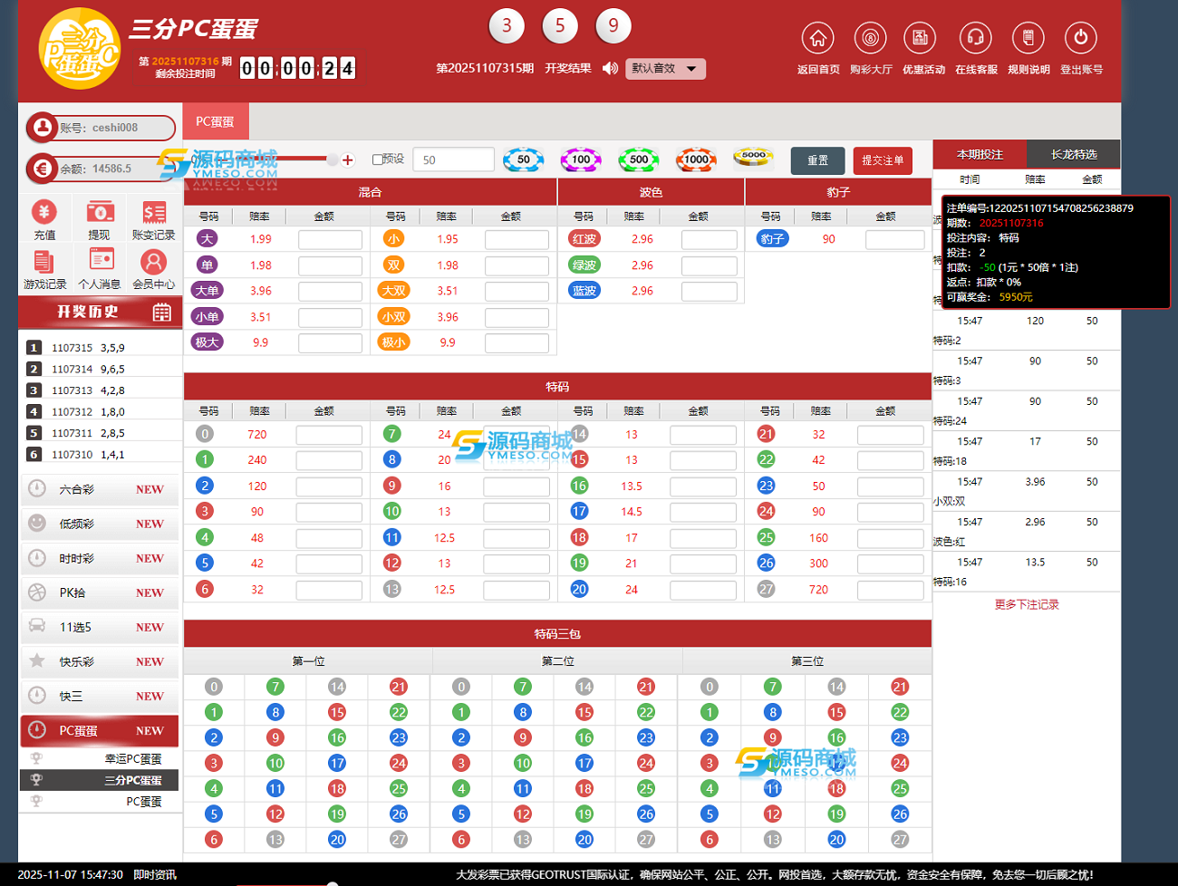Select 幸运PC蛋蛋 in the sidebar

pos(132,759)
